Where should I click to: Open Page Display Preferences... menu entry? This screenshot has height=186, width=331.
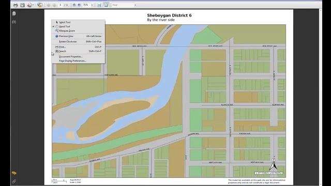pos(78,61)
